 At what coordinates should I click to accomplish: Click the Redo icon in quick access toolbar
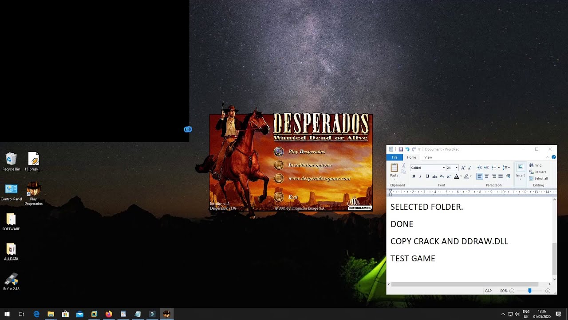[414, 149]
